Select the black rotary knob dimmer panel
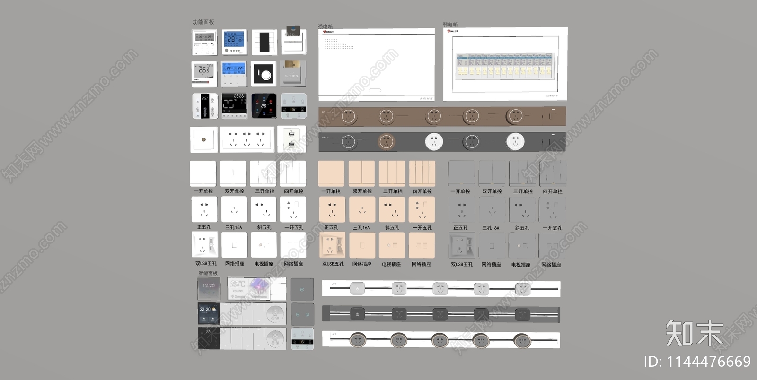Screen dimensions: 757x380 pyautogui.click(x=264, y=74)
